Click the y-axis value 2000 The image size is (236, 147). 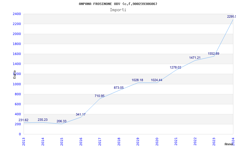tap(17, 34)
